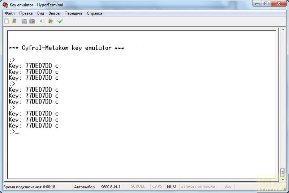Click the Properties checkmark icon

coord(60,21)
